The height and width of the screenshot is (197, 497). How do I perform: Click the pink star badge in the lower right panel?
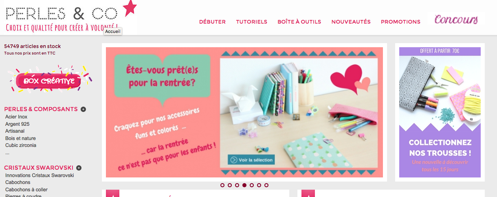coord(308,193)
